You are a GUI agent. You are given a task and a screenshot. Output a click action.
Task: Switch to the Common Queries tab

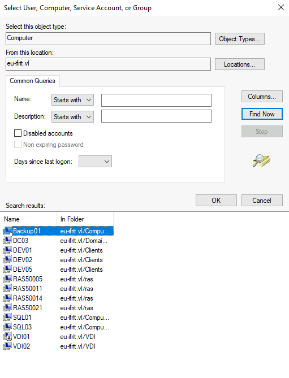(33, 81)
